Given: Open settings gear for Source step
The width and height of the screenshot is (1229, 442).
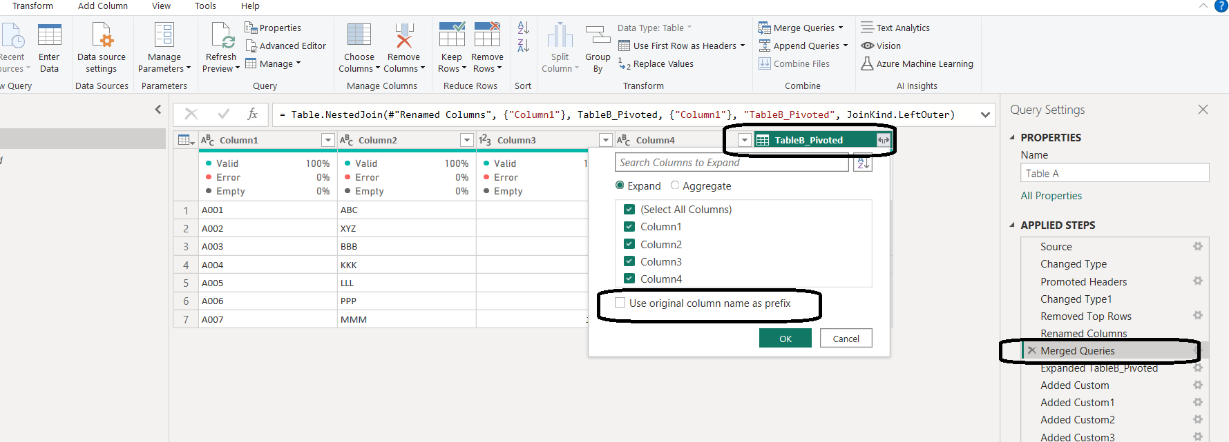Looking at the screenshot, I should click(x=1198, y=246).
